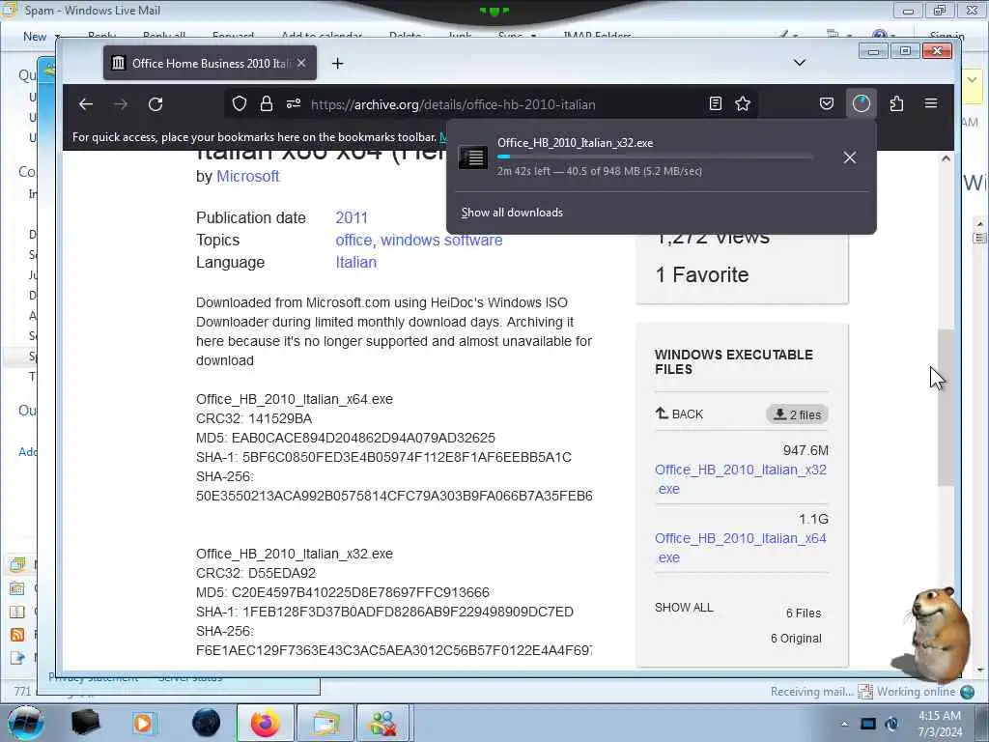This screenshot has height=742, width=989.
Task: Select the Office Home Business 2010 tab
Action: [x=210, y=63]
